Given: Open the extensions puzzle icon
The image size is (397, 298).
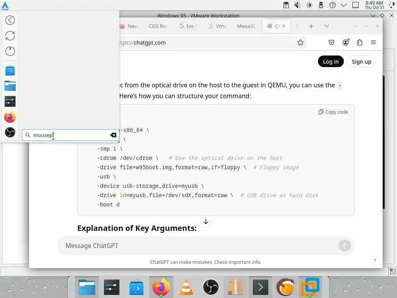Looking at the screenshot, I should pos(359,42).
